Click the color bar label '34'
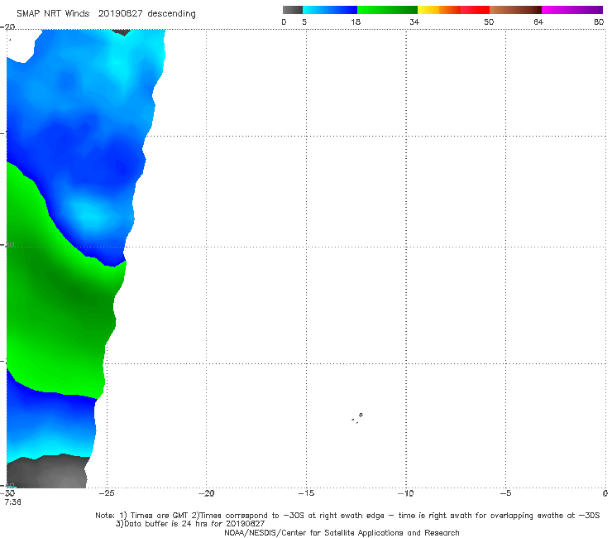 tap(414, 22)
